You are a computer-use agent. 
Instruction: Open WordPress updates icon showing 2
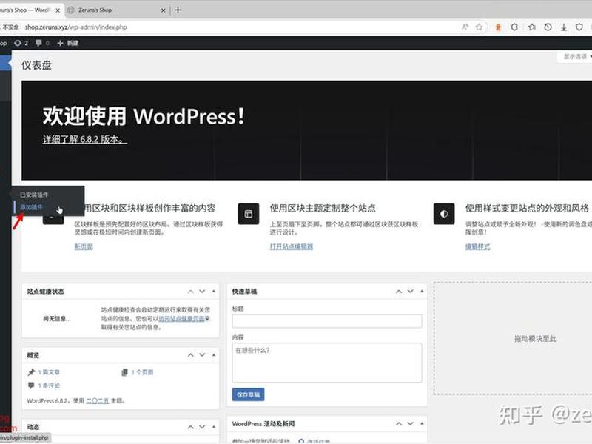point(21,43)
